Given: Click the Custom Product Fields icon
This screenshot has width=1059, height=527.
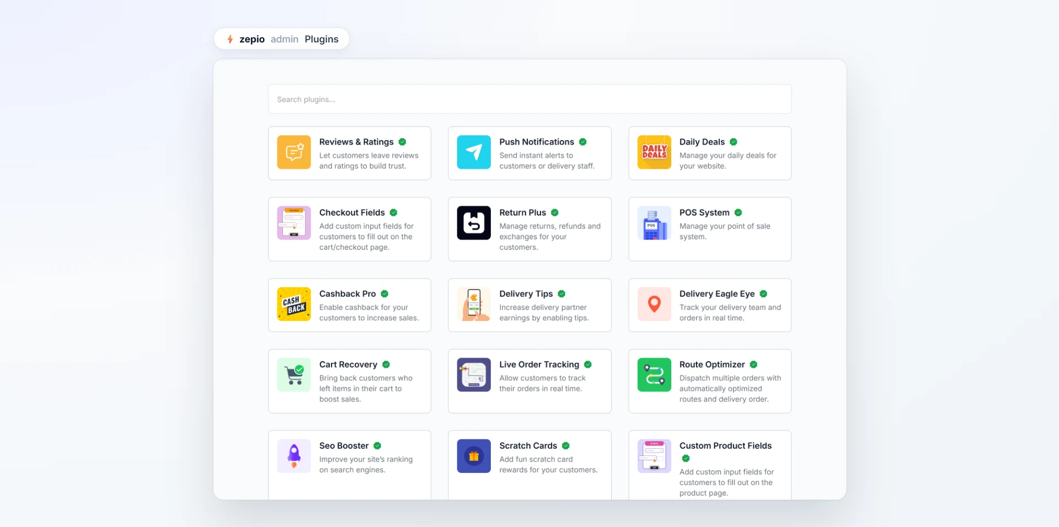Looking at the screenshot, I should 654,456.
